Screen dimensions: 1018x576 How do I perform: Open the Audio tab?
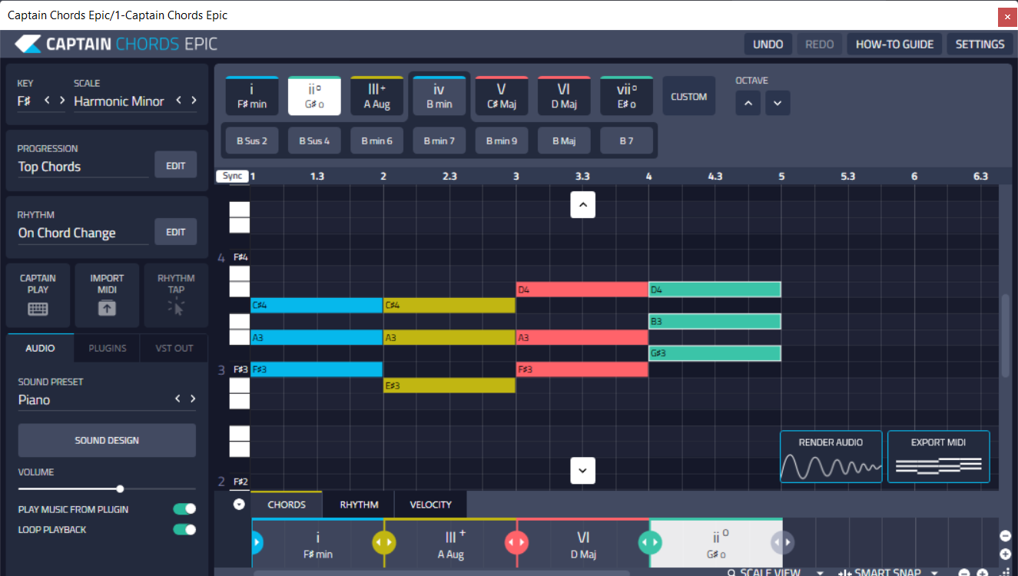coord(41,348)
